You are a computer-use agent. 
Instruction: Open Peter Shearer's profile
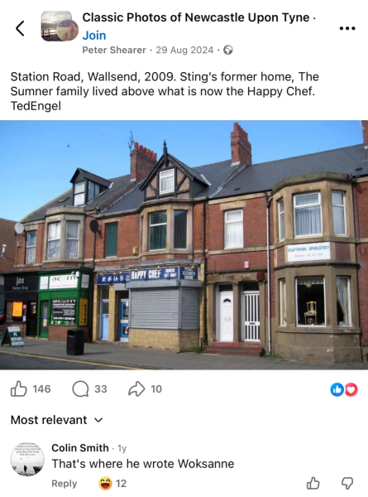114,50
